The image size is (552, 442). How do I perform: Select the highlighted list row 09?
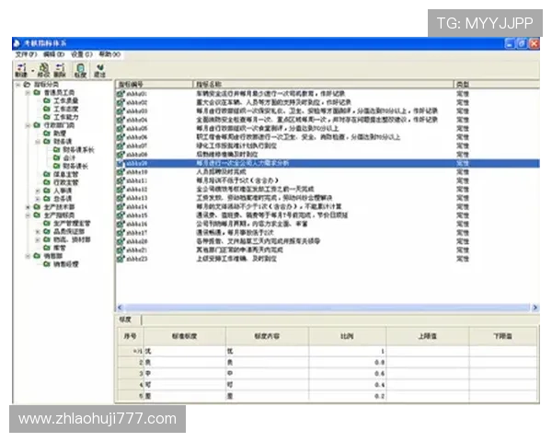(328, 163)
